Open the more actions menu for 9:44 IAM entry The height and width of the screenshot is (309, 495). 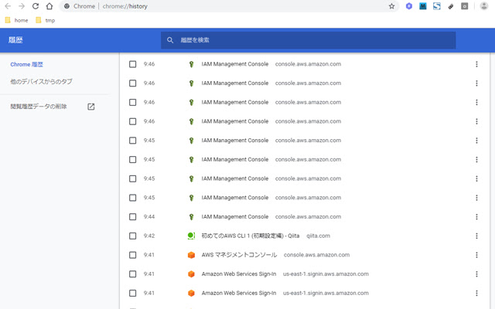coord(476,216)
